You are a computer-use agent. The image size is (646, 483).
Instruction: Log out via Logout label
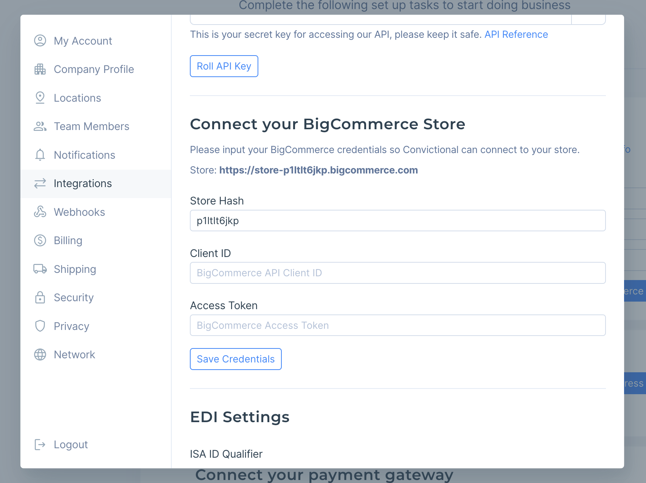(x=71, y=444)
